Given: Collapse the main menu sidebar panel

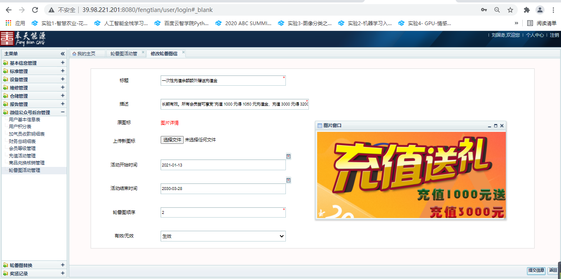Looking at the screenshot, I should tap(63, 54).
